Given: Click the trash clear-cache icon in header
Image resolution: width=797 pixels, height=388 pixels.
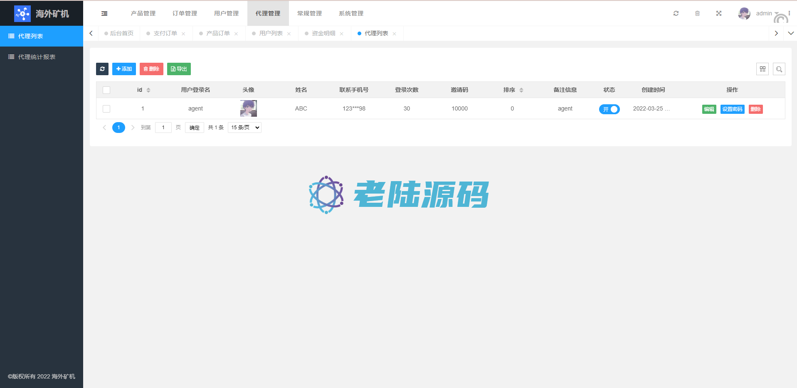Looking at the screenshot, I should coord(697,14).
